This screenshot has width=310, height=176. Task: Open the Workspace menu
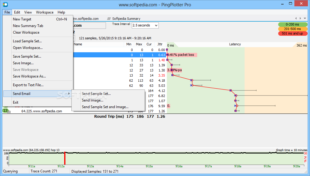click(x=45, y=12)
